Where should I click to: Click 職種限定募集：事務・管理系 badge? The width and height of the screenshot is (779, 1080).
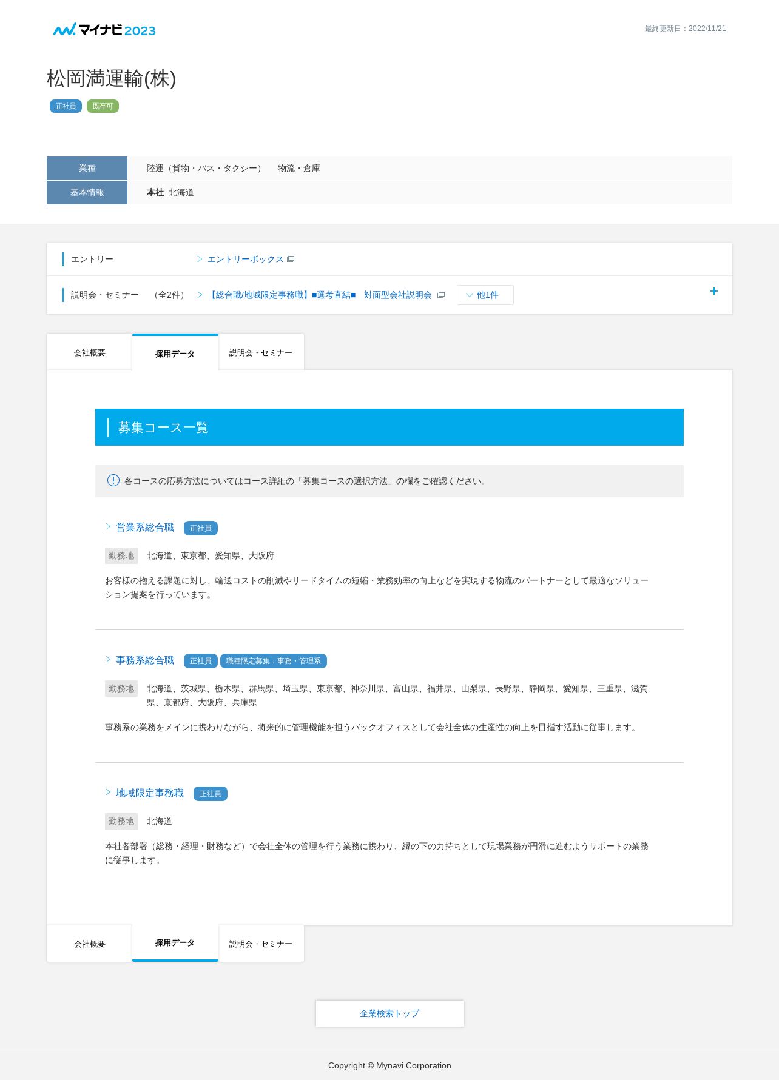pos(274,660)
